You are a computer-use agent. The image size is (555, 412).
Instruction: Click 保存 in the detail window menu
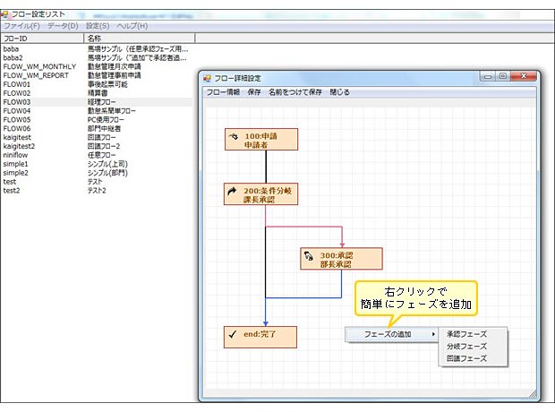254,92
